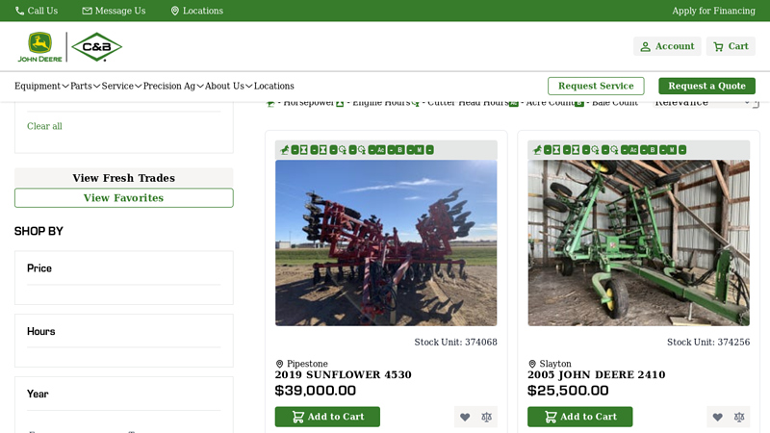770x433 pixels.
Task: Add Sunflower 4530 to cart
Action: [327, 417]
